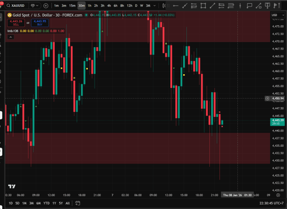This screenshot has width=287, height=209.
Task: Click the 4,475.00 price axis label
Action: pyautogui.click(x=278, y=27)
